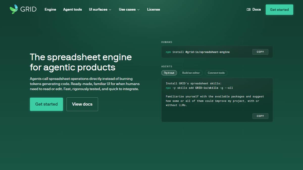Viewport: 303px width, 170px height.
Task: Click the npx skills add command line
Action: (199, 88)
